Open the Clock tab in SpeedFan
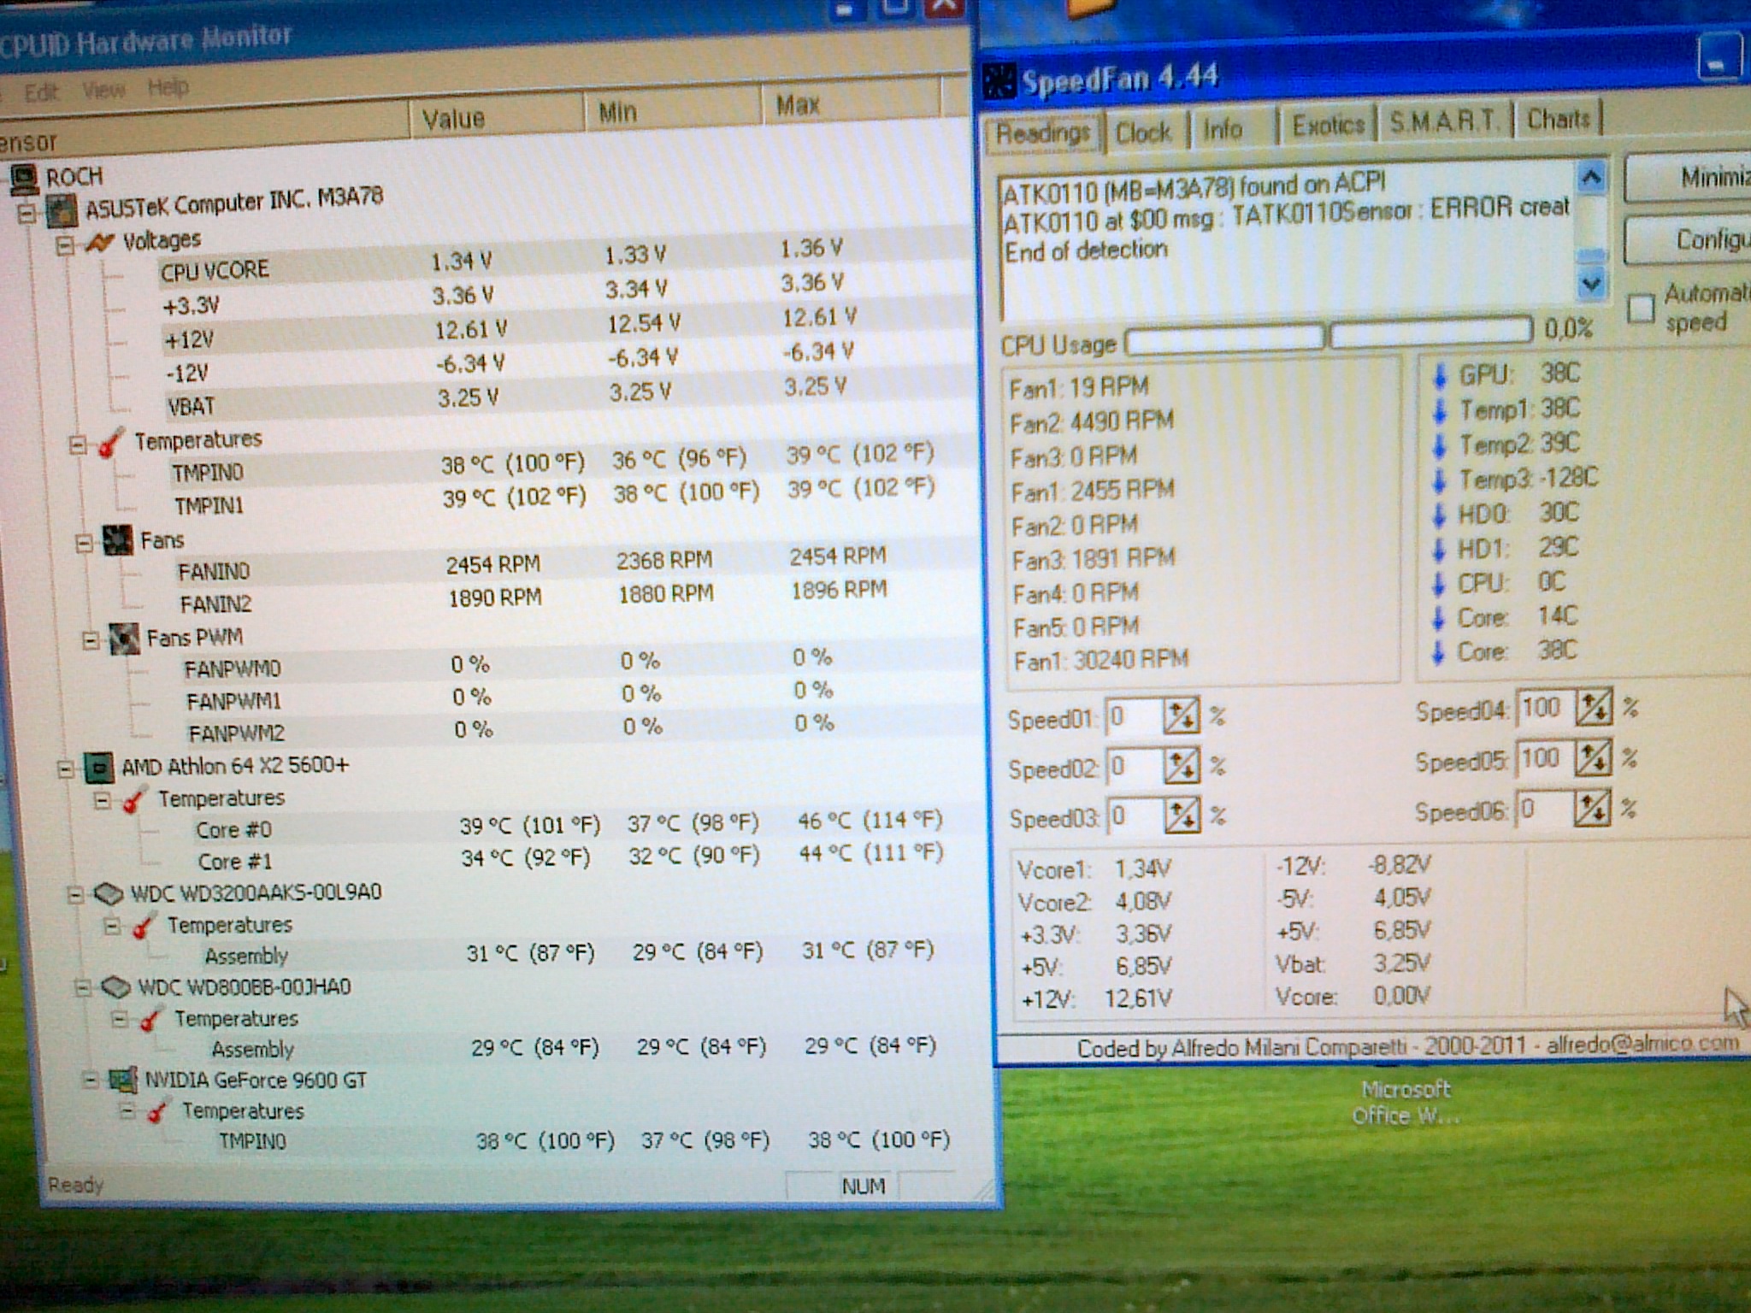 (1143, 132)
